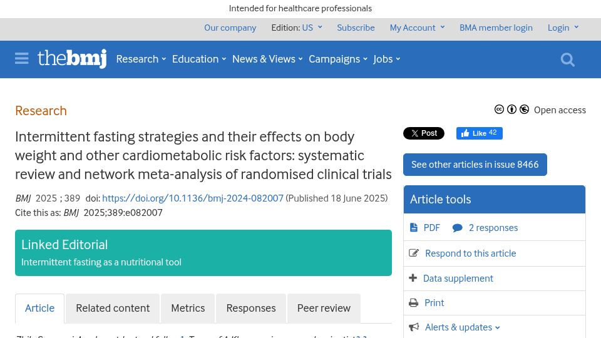
Task: Expand the Jobs nav dropdown
Action: click(x=387, y=59)
